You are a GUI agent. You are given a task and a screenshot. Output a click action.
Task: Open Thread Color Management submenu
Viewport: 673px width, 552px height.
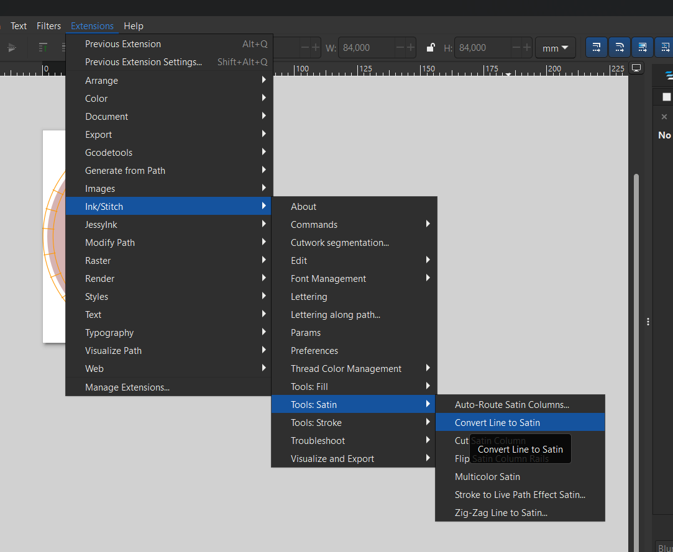pos(354,369)
